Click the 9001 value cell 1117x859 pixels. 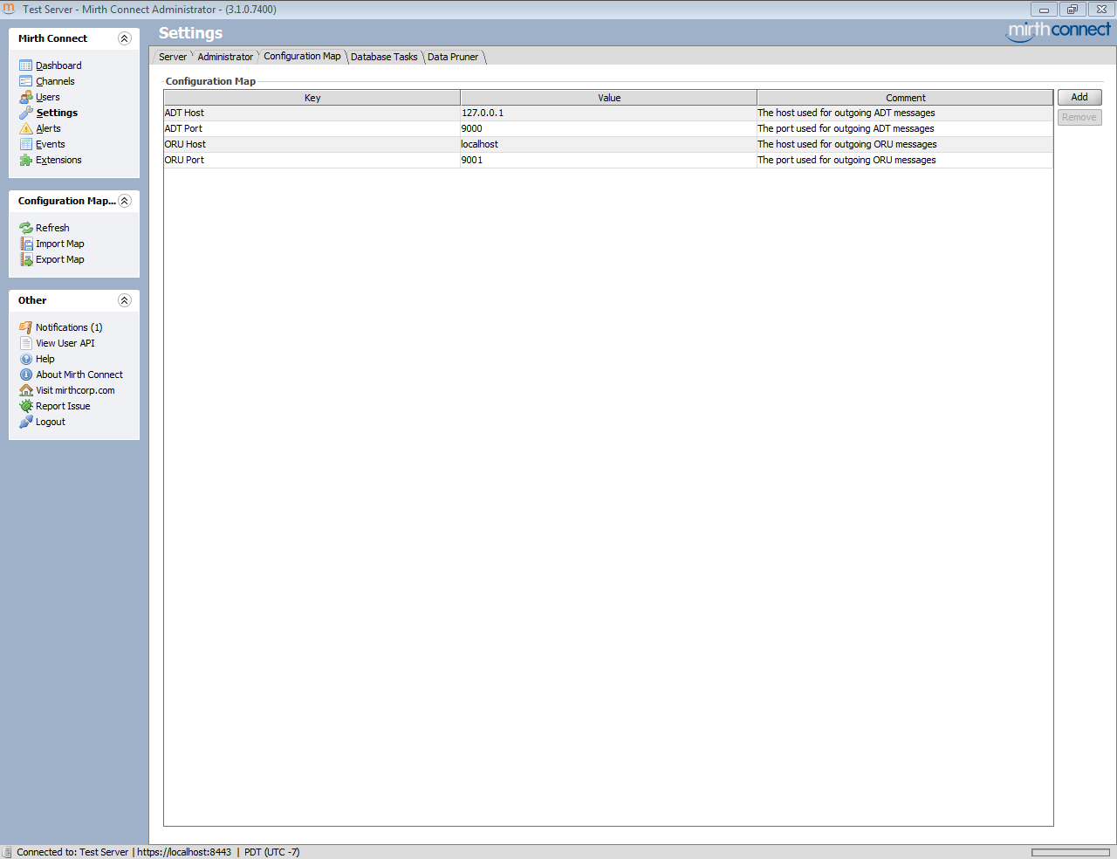coord(609,160)
